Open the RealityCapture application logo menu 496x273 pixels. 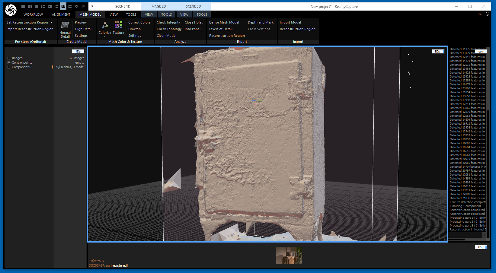(11, 10)
